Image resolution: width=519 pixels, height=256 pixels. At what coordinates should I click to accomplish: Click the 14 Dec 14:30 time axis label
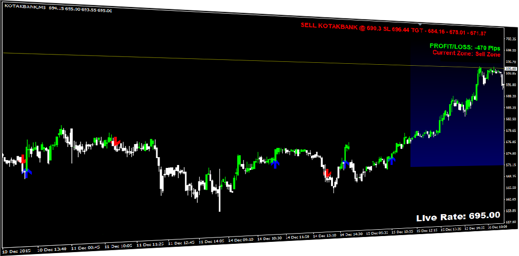[x=351, y=234]
